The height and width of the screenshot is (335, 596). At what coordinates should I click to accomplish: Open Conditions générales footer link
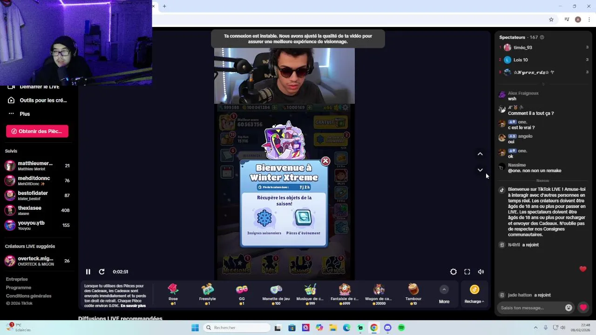(28, 296)
